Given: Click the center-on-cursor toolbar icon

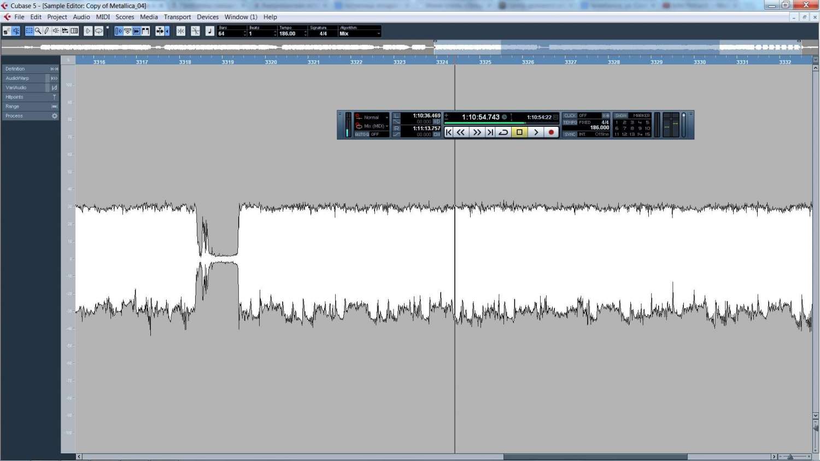Looking at the screenshot, I should 181,31.
